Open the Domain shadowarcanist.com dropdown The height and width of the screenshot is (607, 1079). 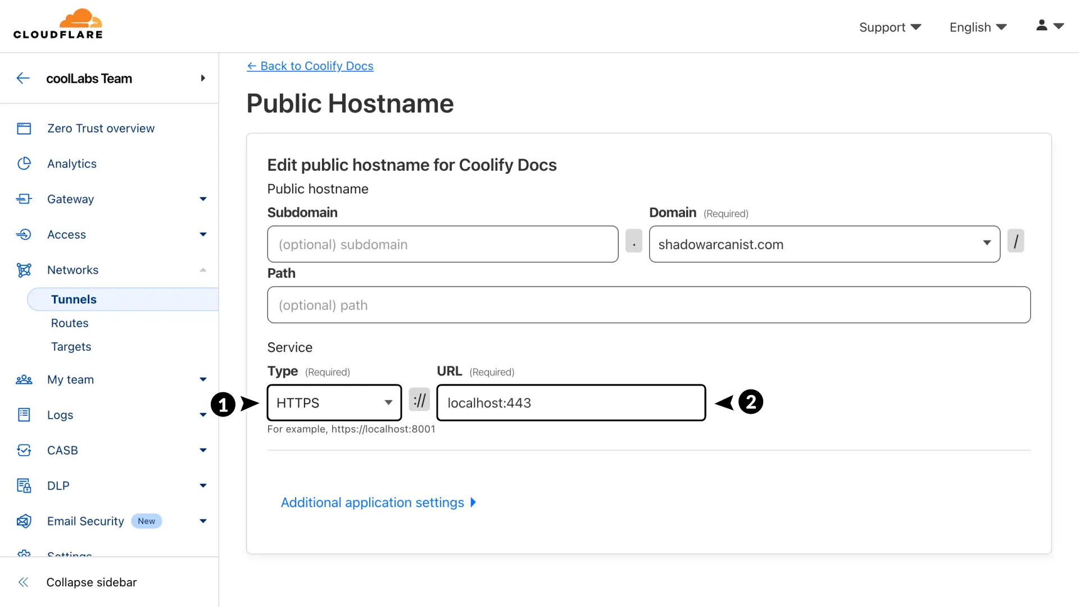(824, 244)
